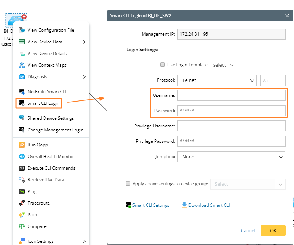The width and height of the screenshot is (294, 245).
Task: Click the NetBrain Smart CLI icon
Action: tap(21, 92)
